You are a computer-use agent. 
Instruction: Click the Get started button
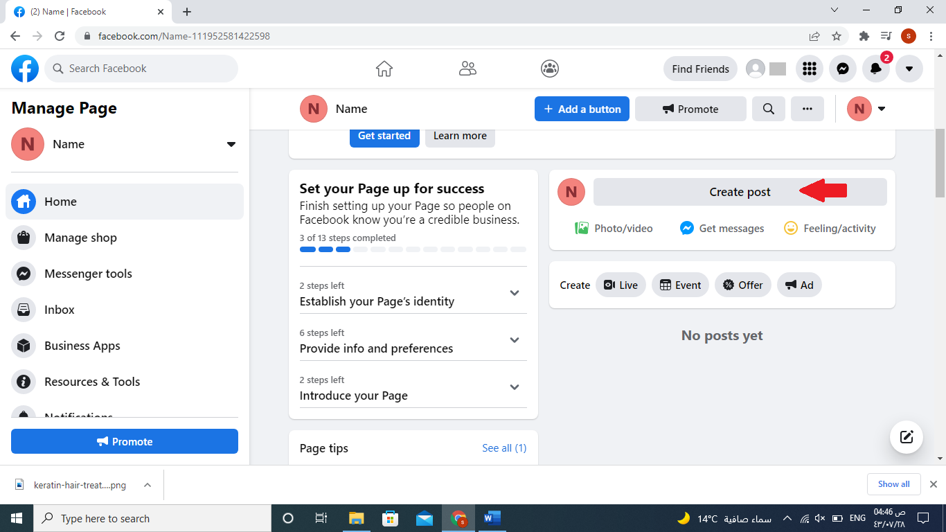click(384, 136)
